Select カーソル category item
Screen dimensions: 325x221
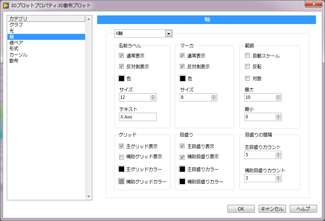pyautogui.click(x=18, y=54)
